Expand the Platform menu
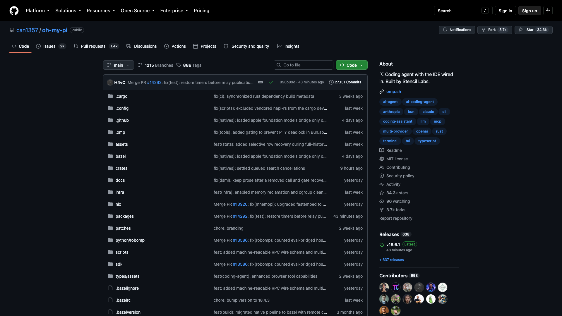562x316 pixels. (x=37, y=11)
